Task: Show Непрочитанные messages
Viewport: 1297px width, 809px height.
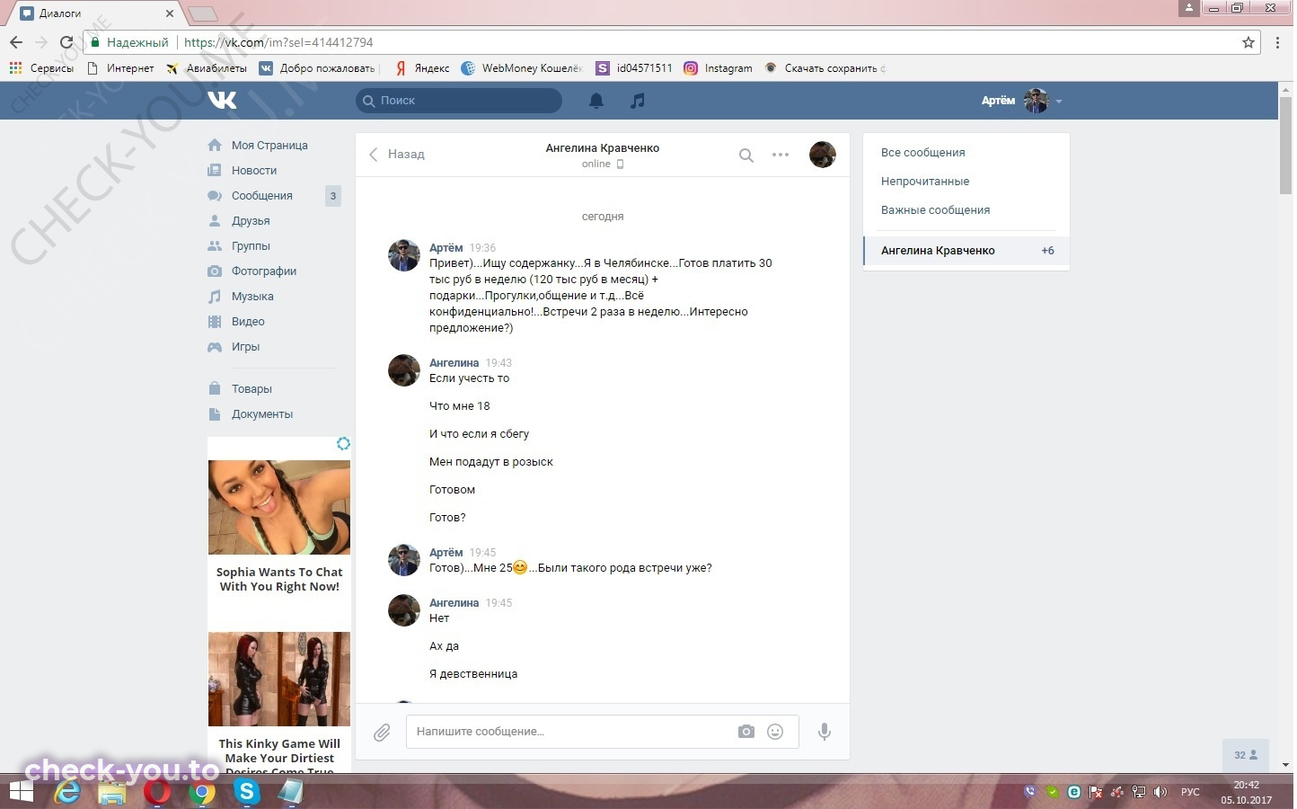Action: (x=925, y=182)
